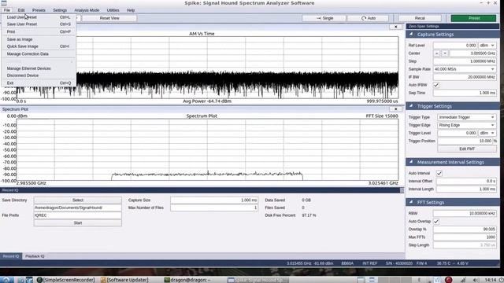Open the Help menu
504x283 pixels.
tap(131, 10)
